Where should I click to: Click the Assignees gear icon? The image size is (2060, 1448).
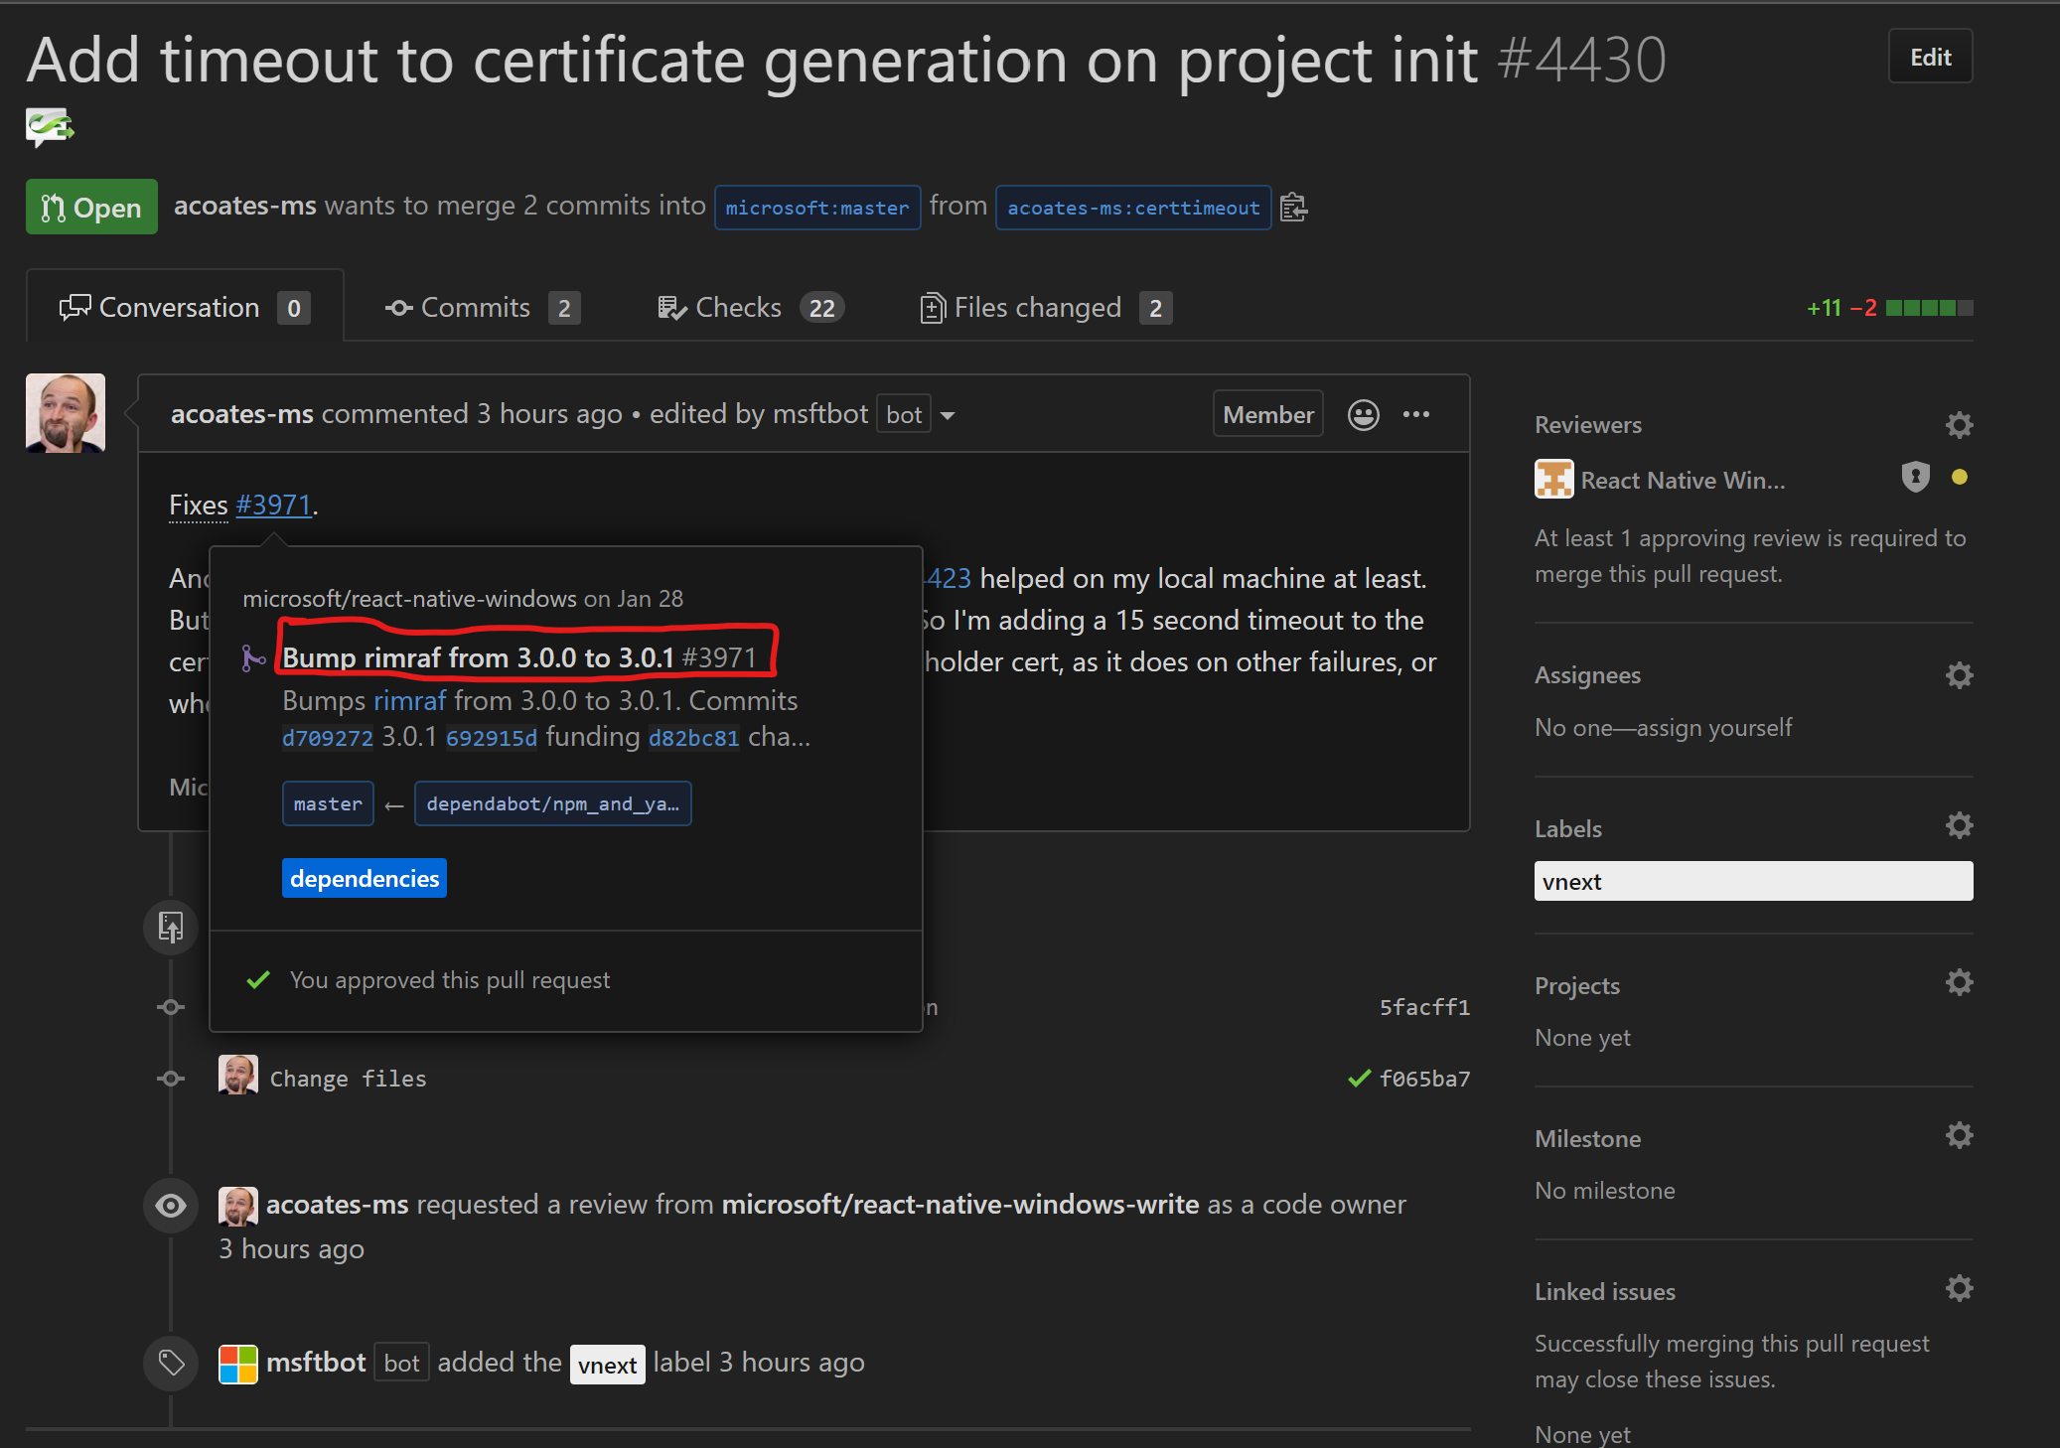1959,675
